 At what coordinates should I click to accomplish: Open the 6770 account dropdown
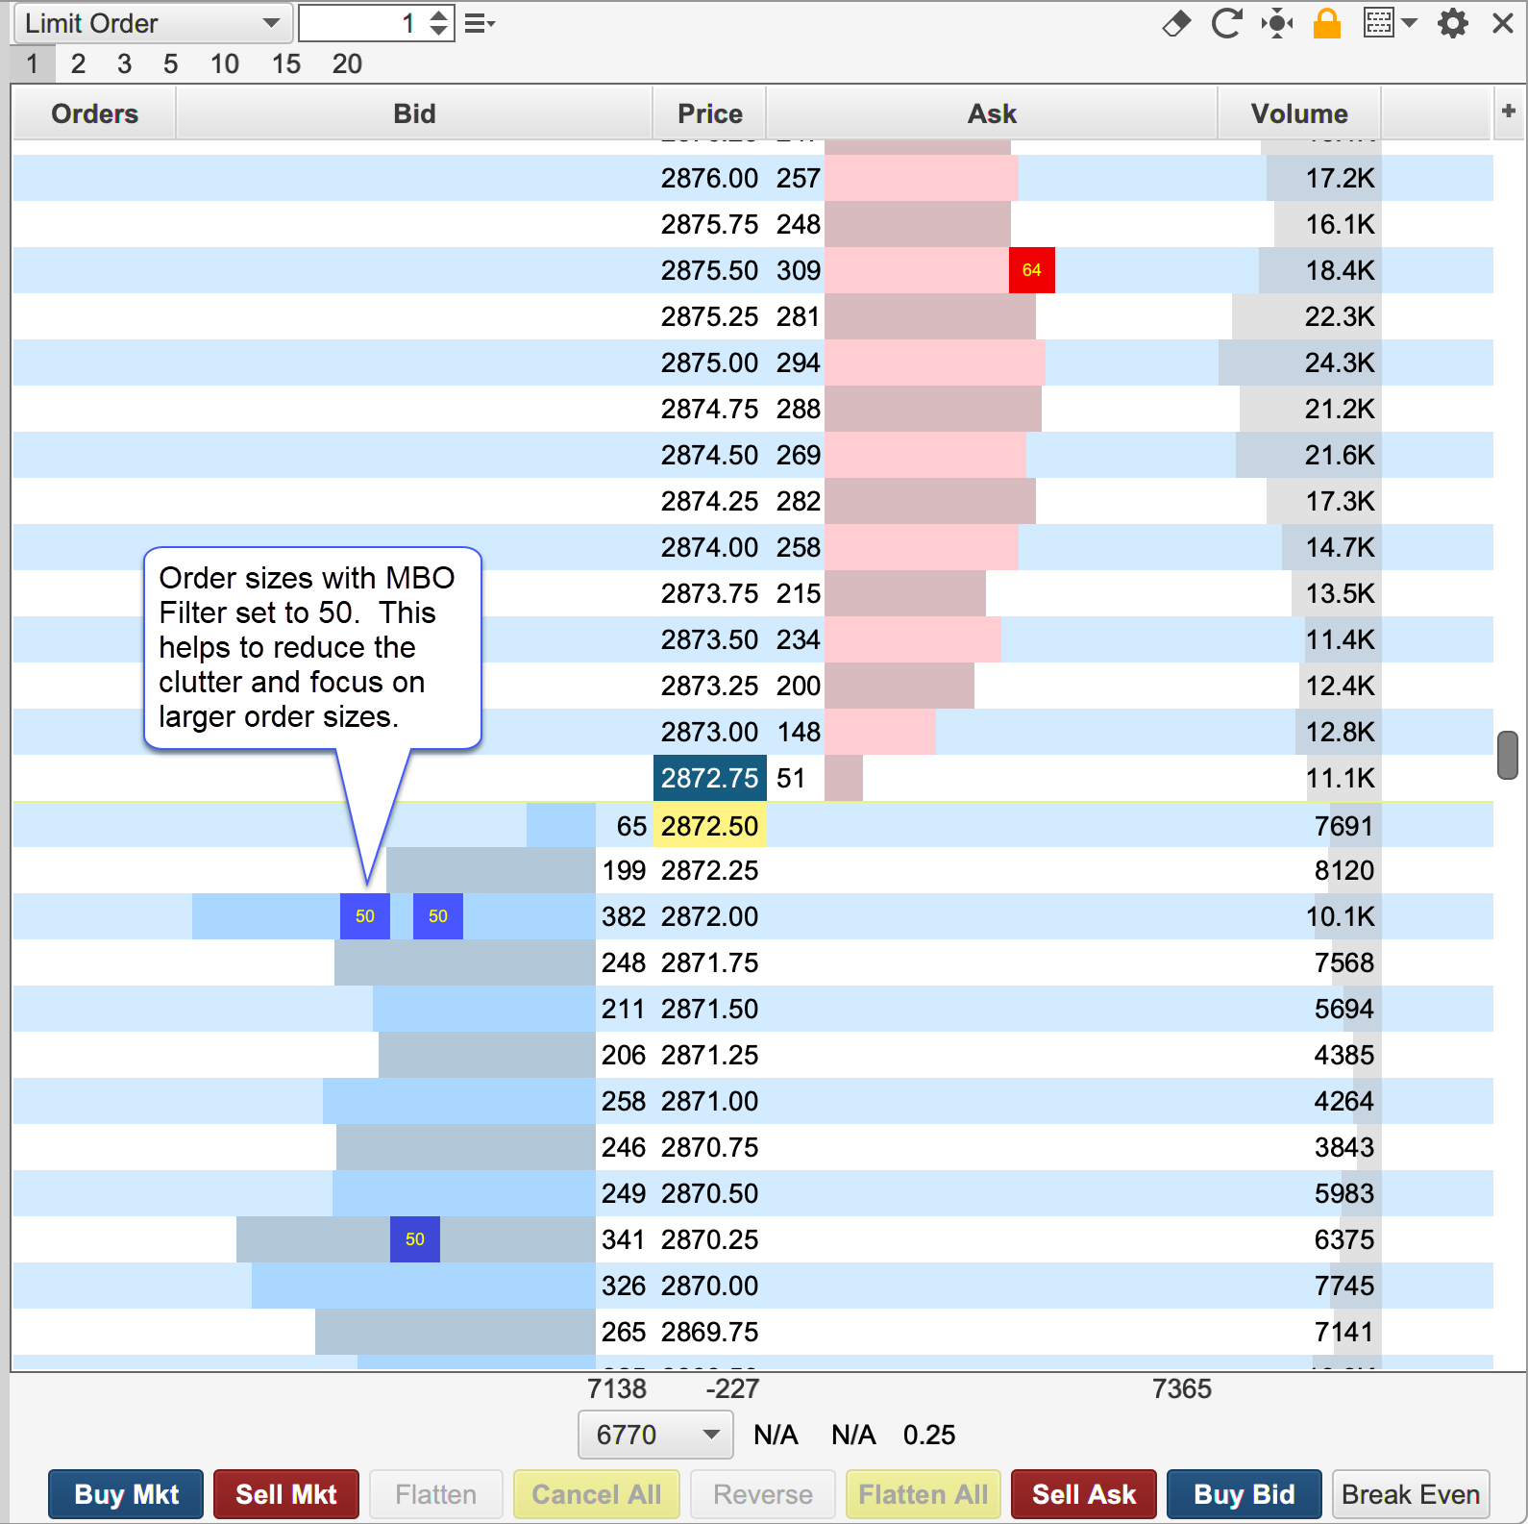[654, 1435]
